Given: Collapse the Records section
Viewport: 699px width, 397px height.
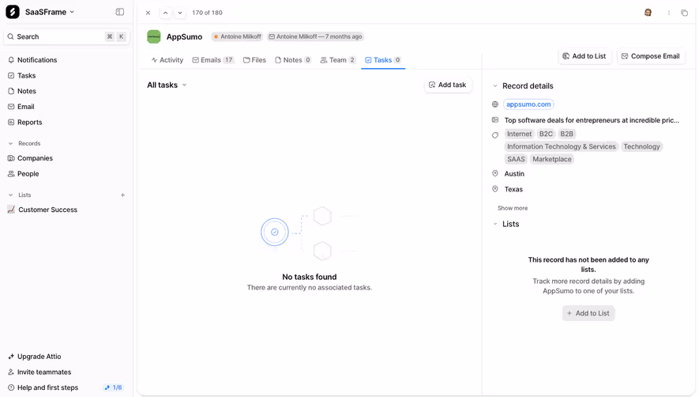Looking at the screenshot, I should pos(11,143).
